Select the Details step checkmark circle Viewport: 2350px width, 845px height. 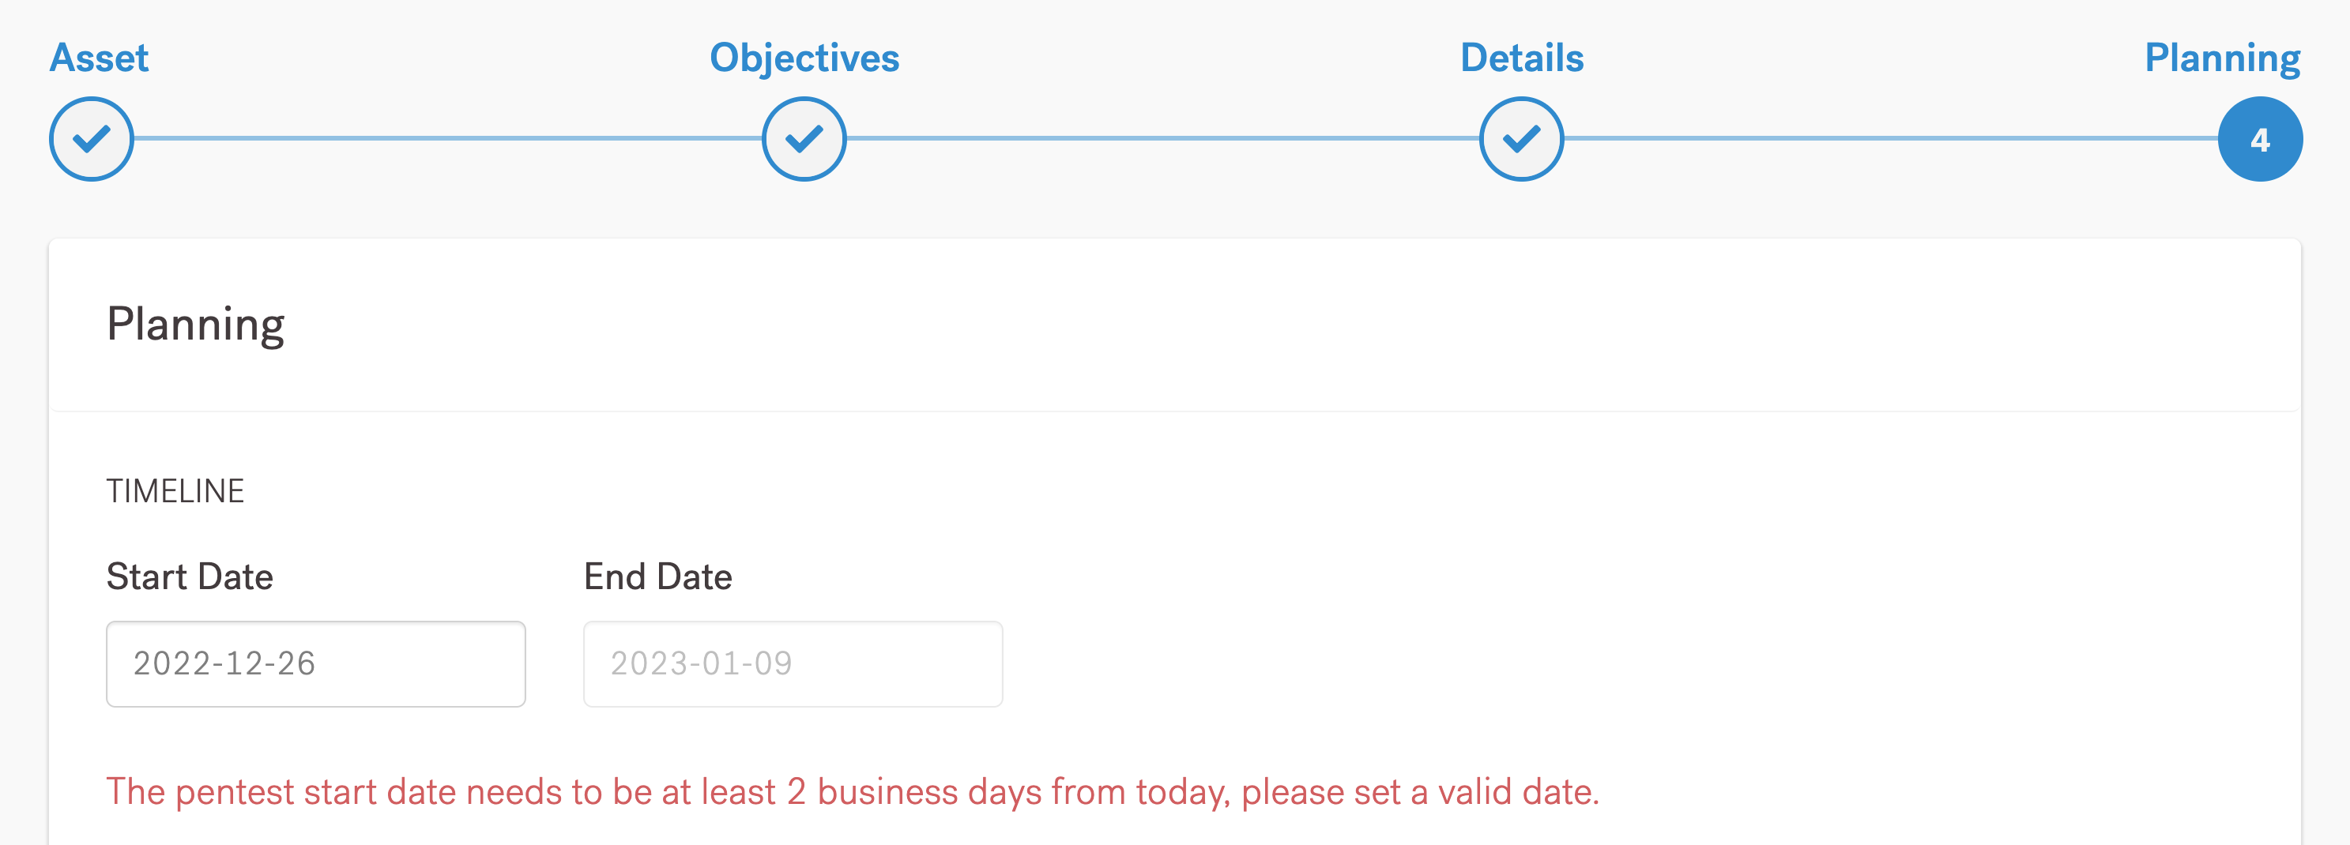[1521, 140]
